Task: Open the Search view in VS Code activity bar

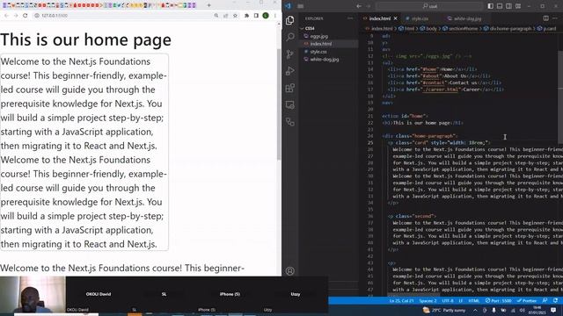Action: (x=290, y=37)
